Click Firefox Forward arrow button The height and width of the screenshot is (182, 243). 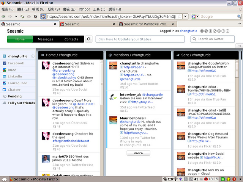click(x=10, y=16)
